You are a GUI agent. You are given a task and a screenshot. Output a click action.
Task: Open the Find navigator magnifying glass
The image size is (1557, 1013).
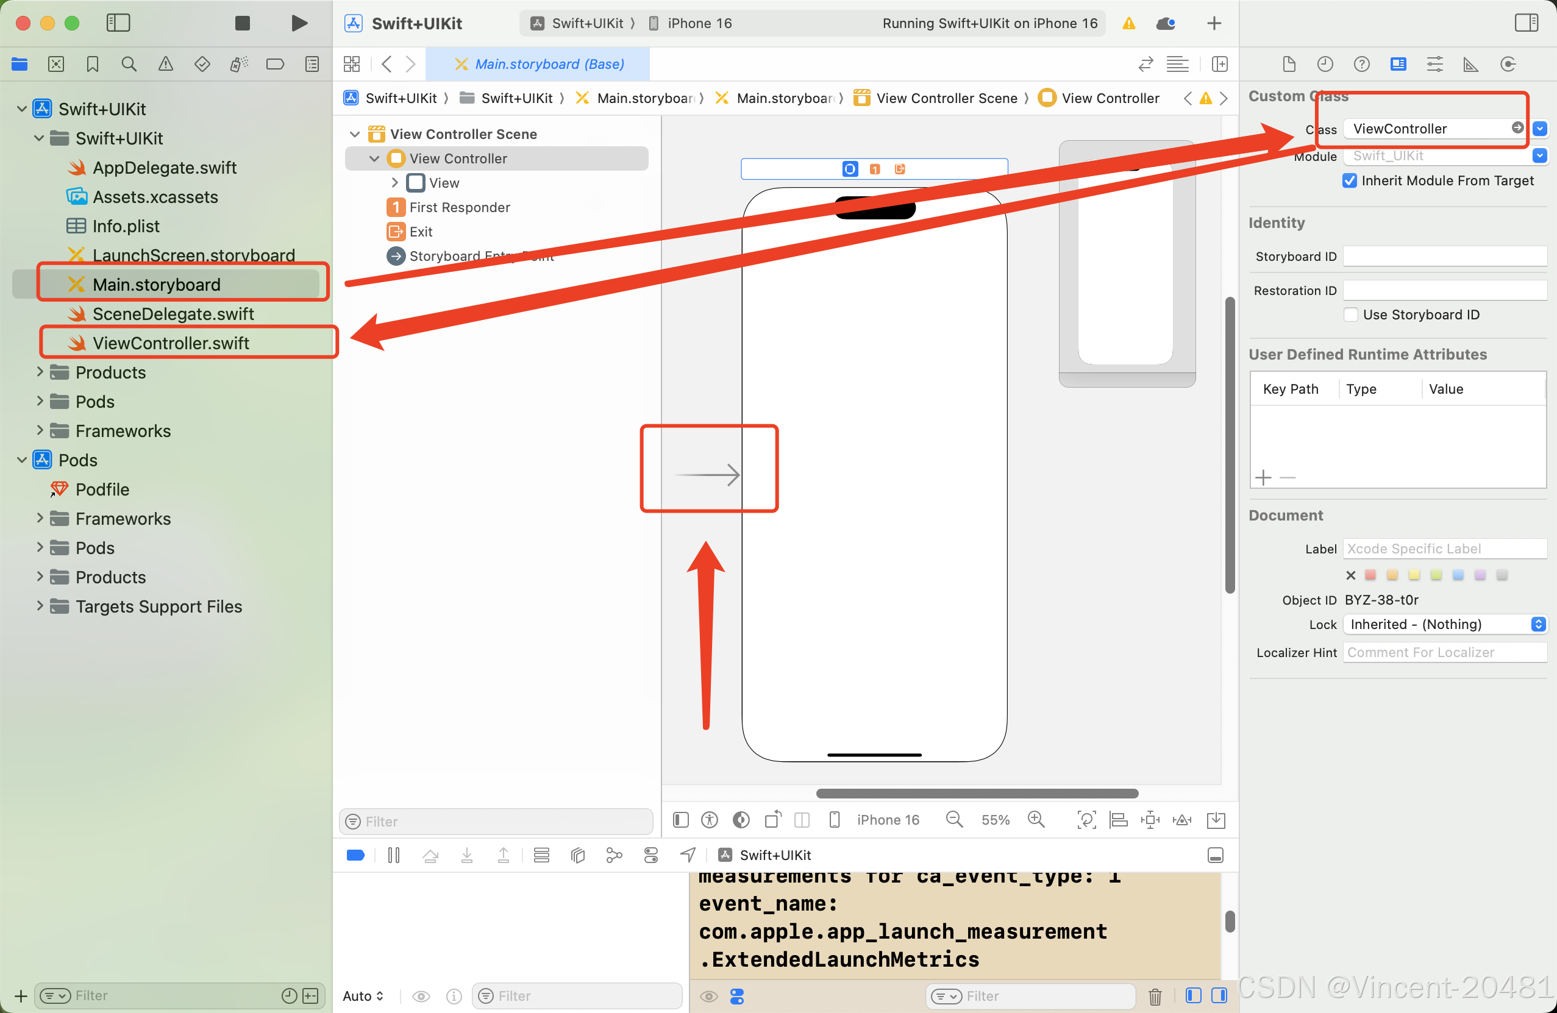pos(129,63)
